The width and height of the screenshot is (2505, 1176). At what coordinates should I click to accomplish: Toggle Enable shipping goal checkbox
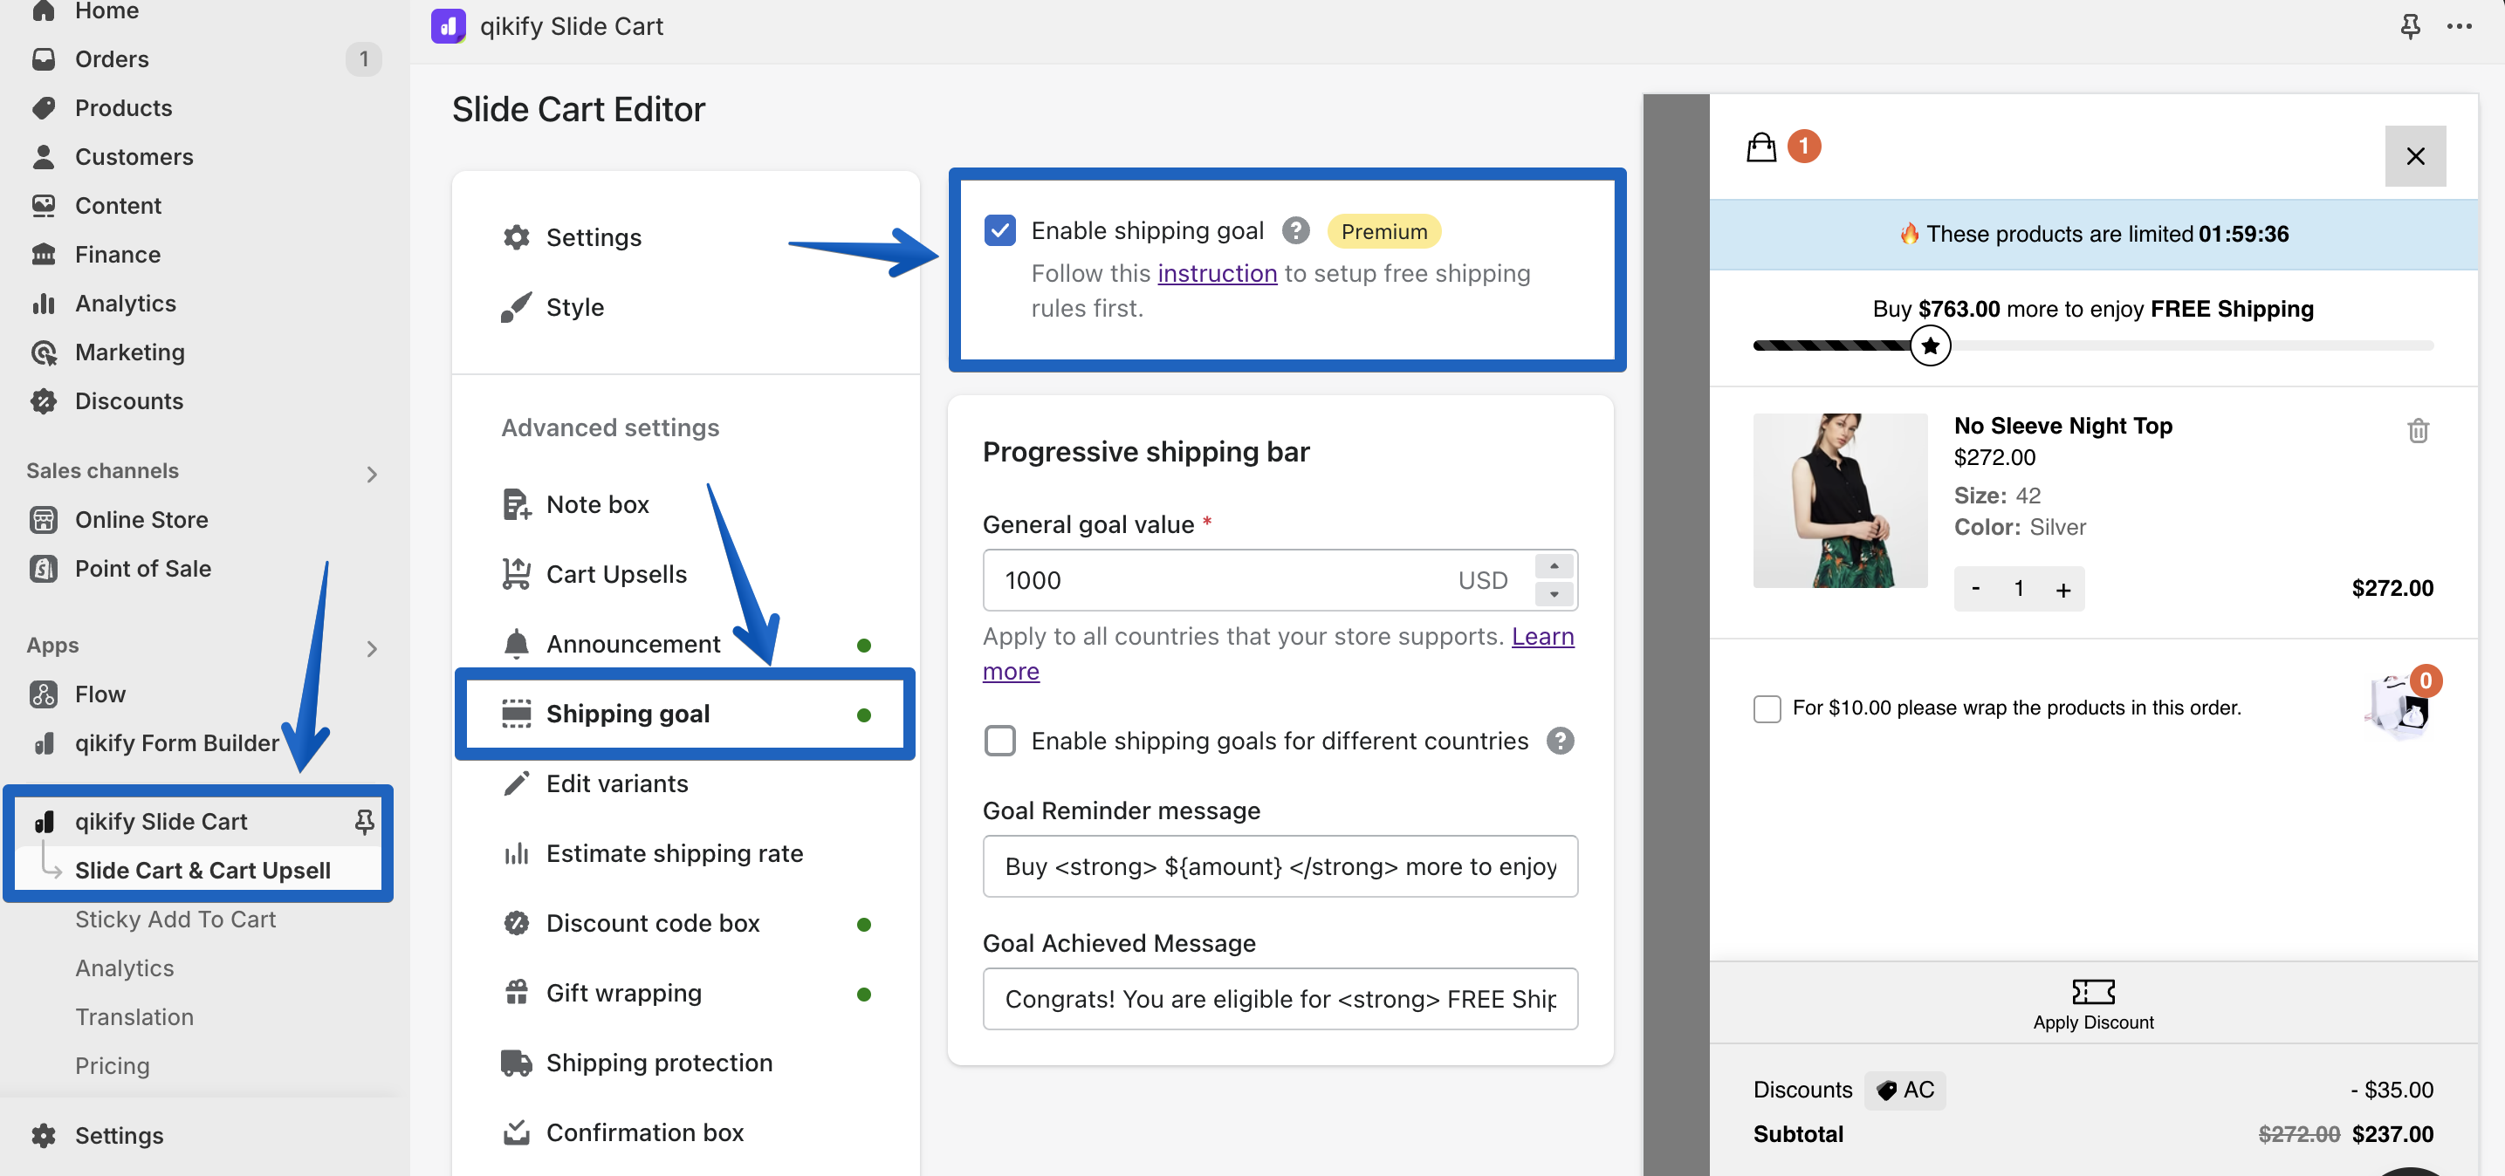point(999,230)
